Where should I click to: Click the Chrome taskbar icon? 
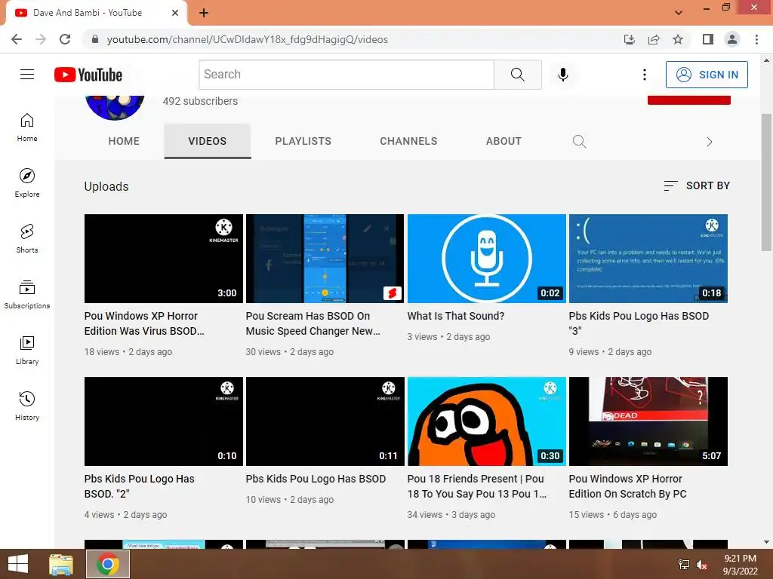pyautogui.click(x=108, y=564)
